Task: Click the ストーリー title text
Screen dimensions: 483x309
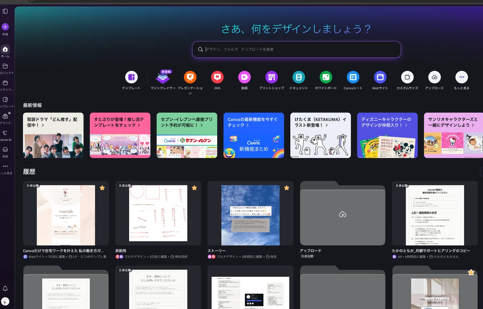Action: 217,251
